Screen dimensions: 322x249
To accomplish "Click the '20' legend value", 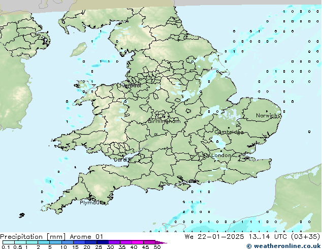I will click(x=87, y=247).
